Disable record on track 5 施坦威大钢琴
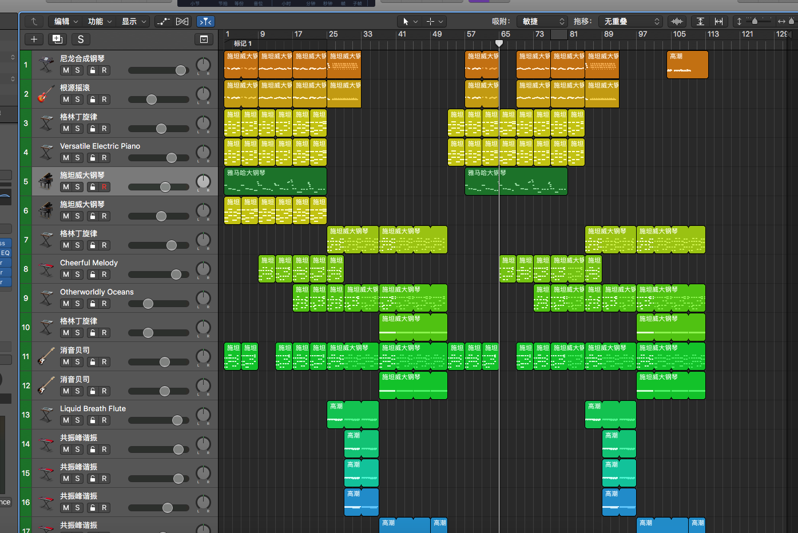 point(104,187)
